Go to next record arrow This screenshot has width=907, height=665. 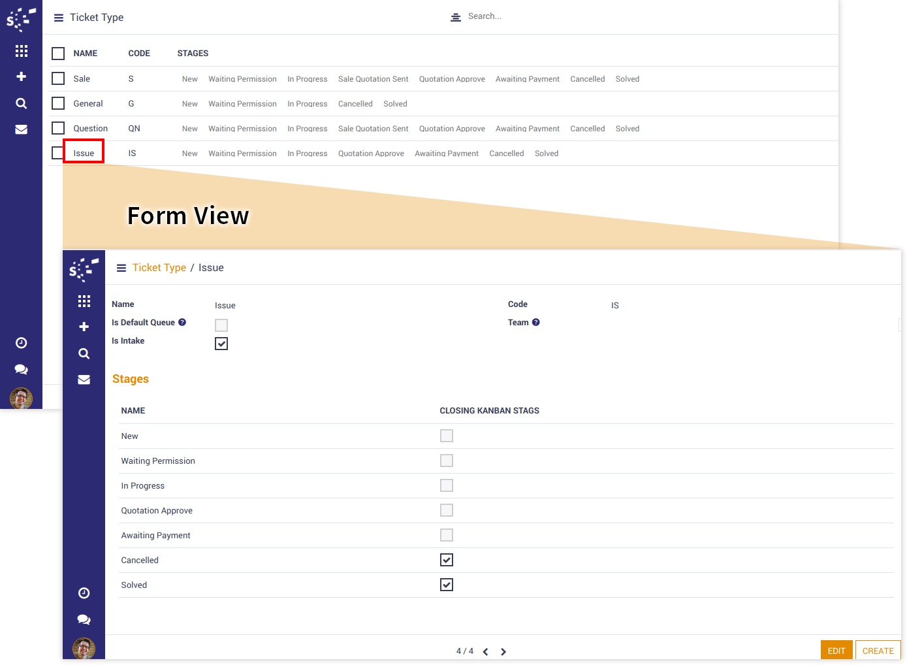[x=503, y=651]
